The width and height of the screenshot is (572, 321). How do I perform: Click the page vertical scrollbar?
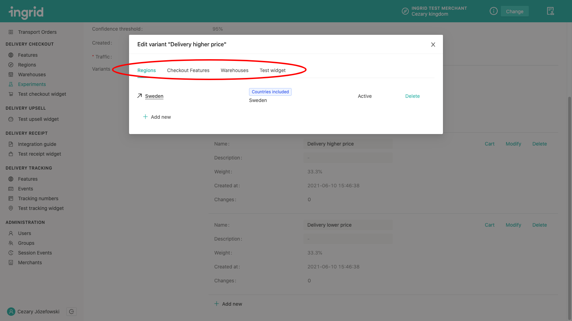click(570, 174)
